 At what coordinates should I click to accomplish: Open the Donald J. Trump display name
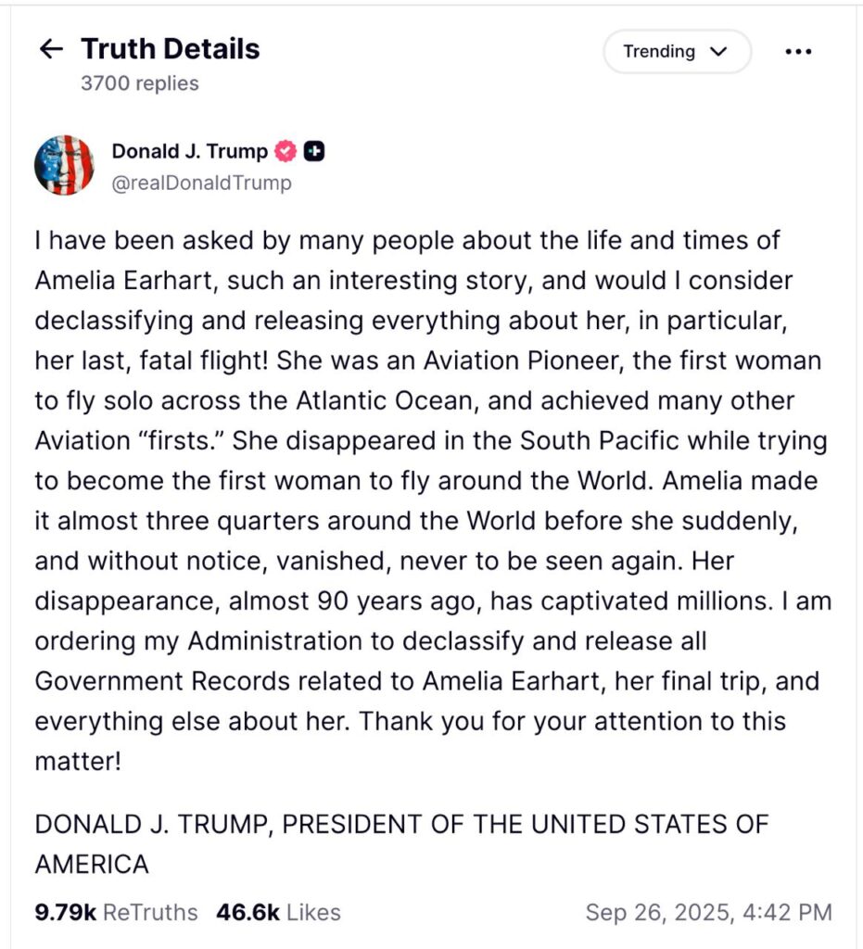tap(189, 151)
